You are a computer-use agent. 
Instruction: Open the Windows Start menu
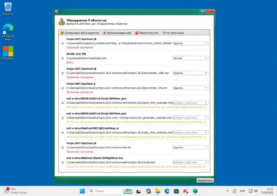(x=82, y=191)
